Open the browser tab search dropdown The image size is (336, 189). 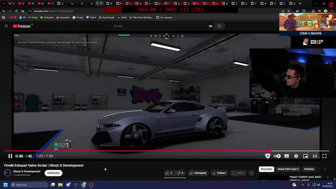pyautogui.click(x=3, y=4)
